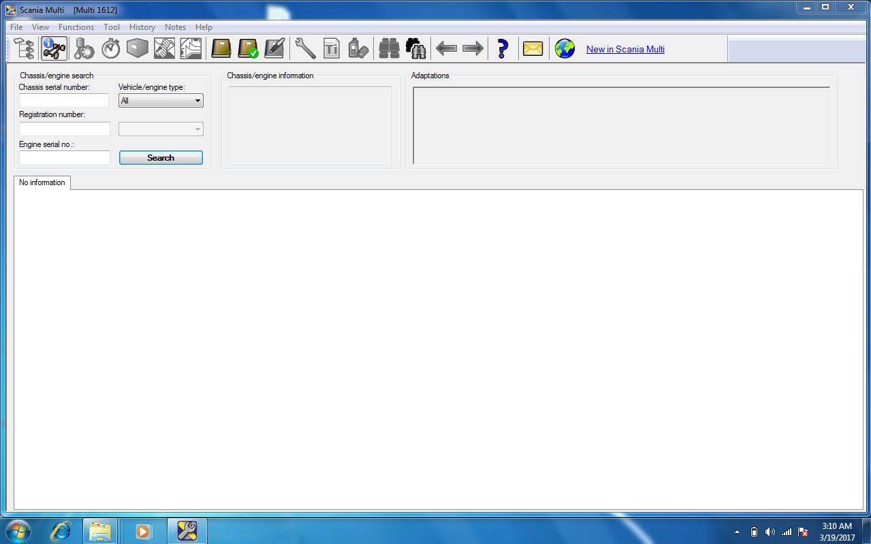This screenshot has height=544, width=871.
Task: Select the chassis information icon
Action: pyautogui.click(x=54, y=49)
